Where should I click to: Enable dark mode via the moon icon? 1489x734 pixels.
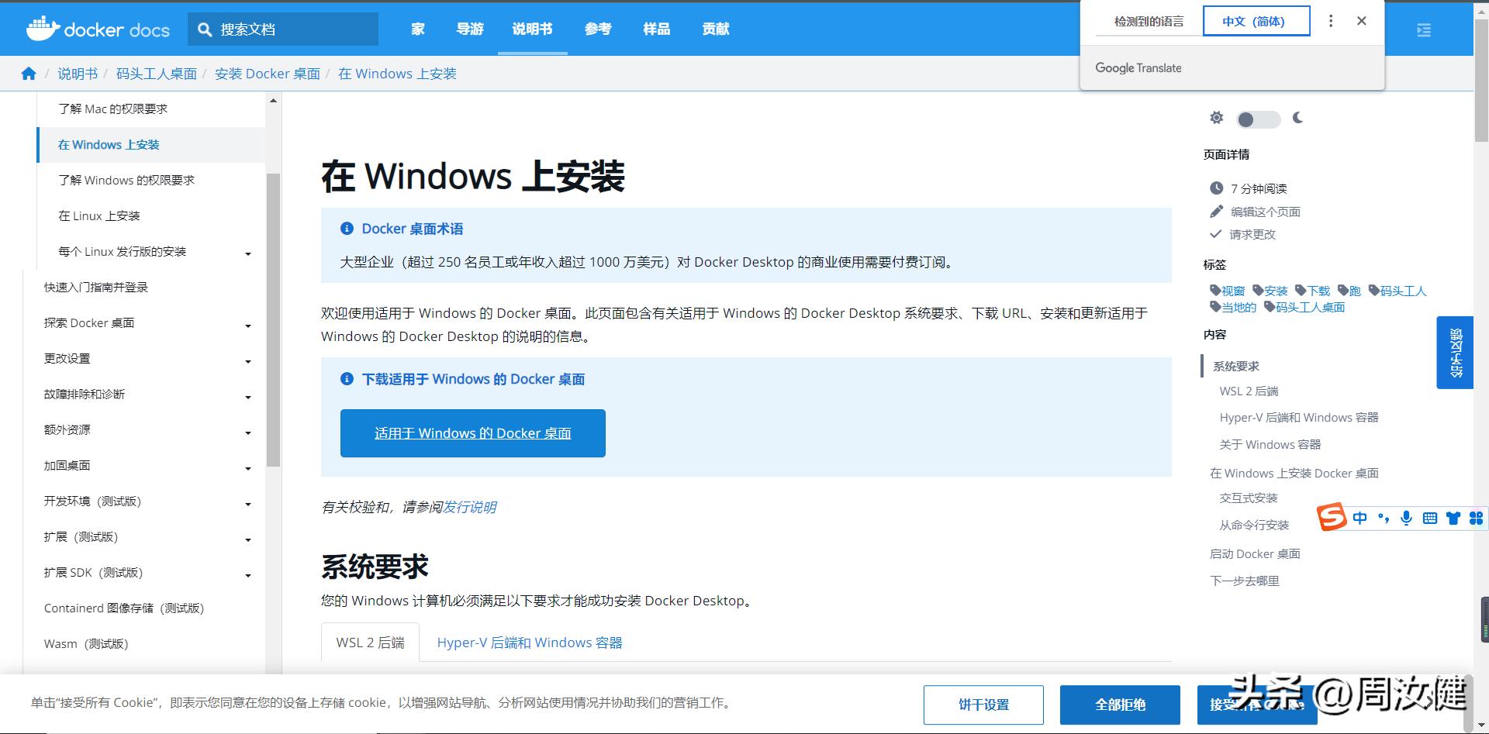pos(1297,119)
